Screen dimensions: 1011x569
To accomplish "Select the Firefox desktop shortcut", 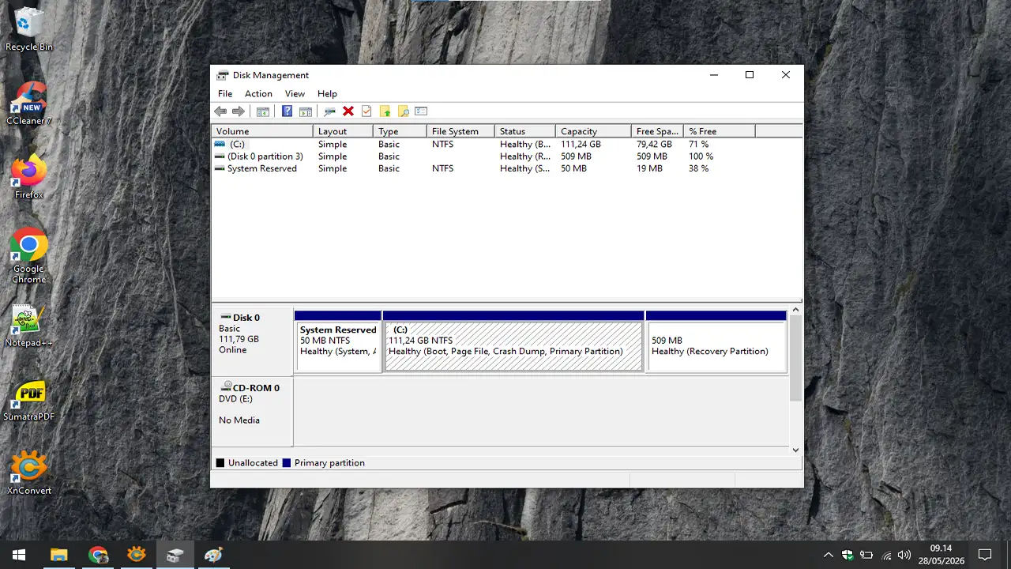I will [29, 176].
